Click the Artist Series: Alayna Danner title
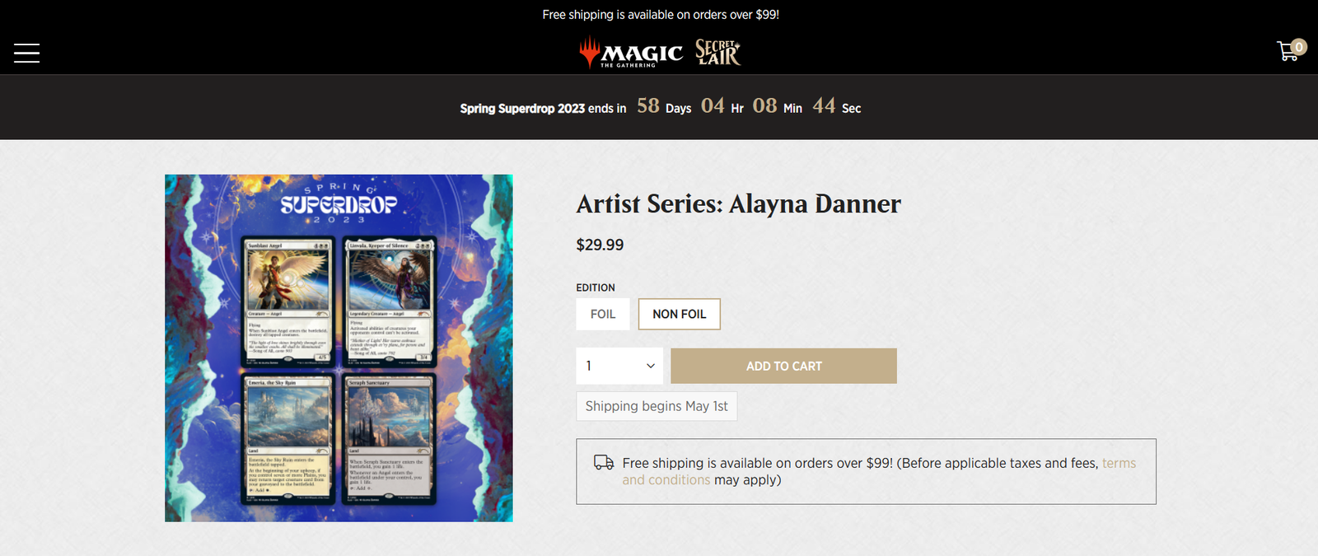This screenshot has width=1318, height=556. (x=739, y=203)
